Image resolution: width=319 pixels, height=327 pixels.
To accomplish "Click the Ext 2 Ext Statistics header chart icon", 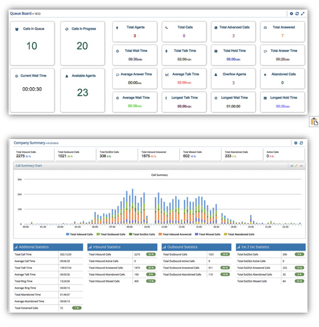I will coord(239,247).
